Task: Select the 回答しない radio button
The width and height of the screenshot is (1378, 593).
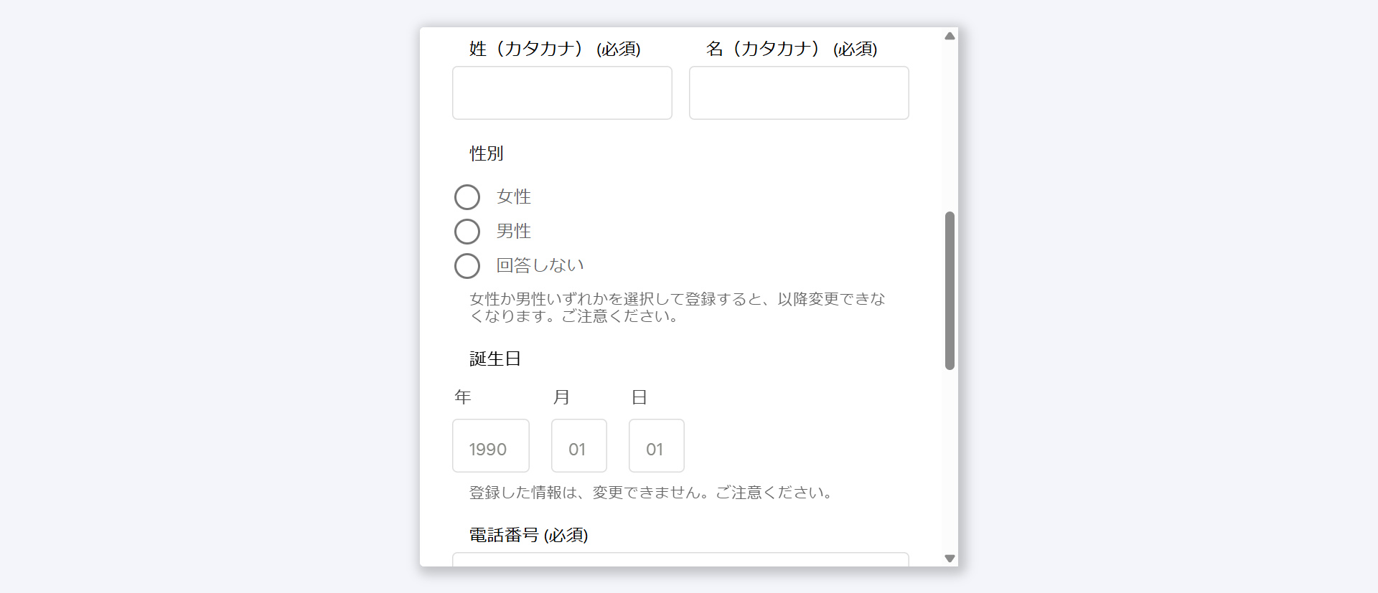Action: pos(467,265)
